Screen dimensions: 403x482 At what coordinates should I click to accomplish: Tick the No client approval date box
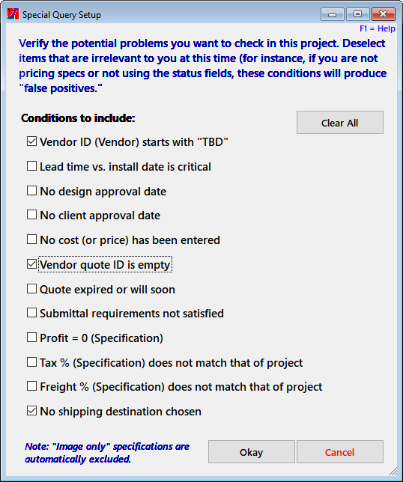click(x=31, y=215)
